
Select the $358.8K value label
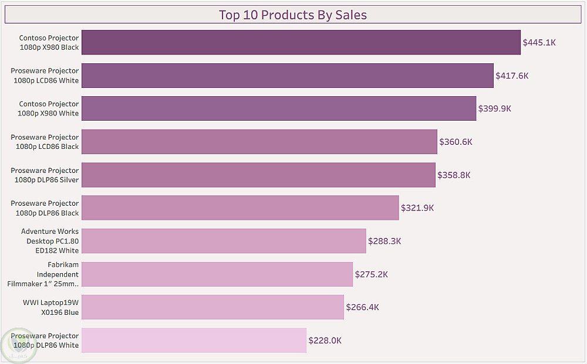pyautogui.click(x=454, y=175)
